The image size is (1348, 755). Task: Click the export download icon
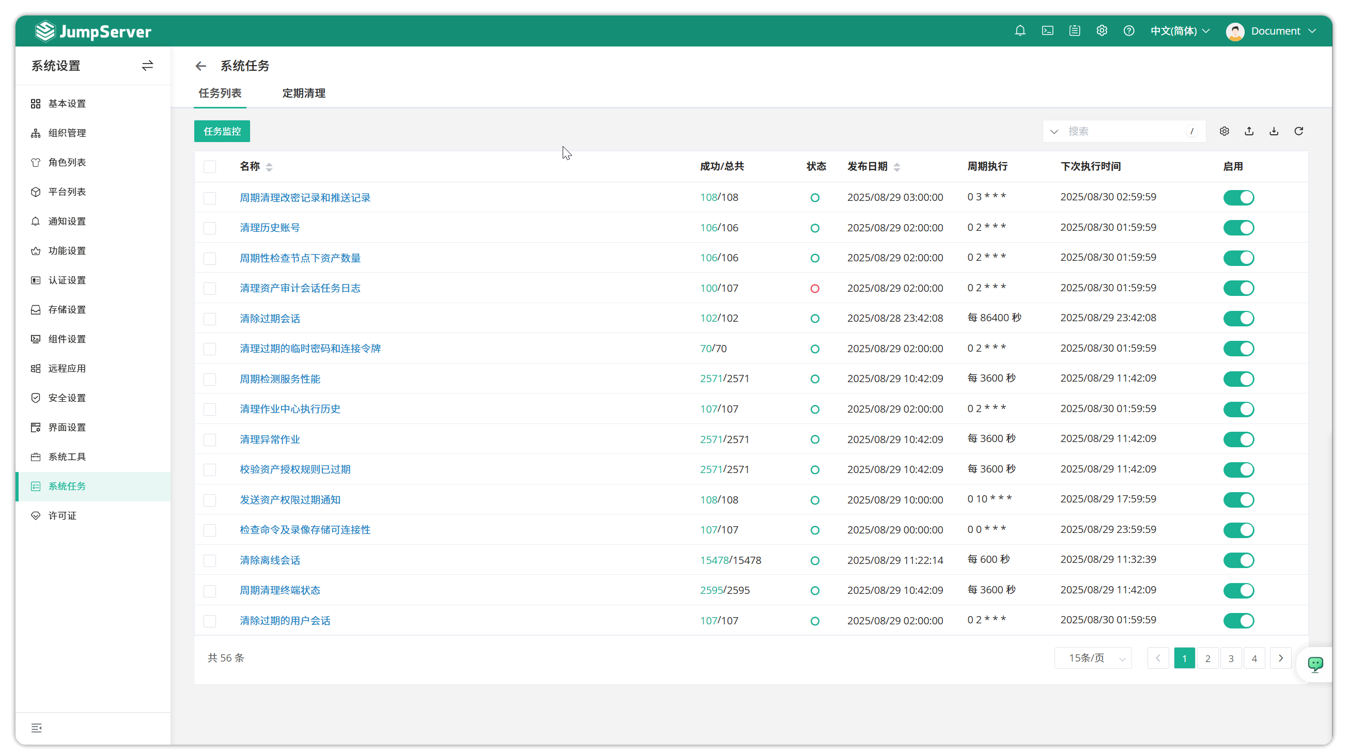[1274, 131]
